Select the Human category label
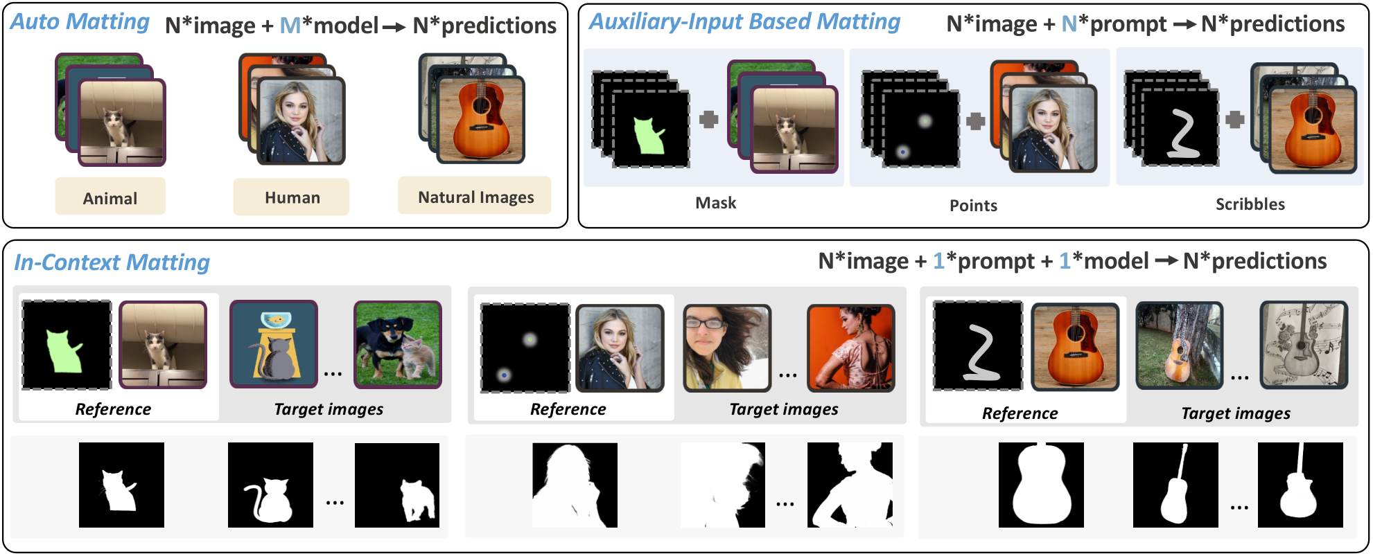This screenshot has height=556, width=1373. [x=292, y=198]
